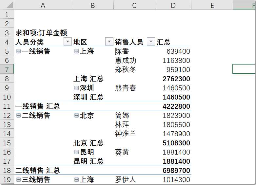Select column D header
The height and width of the screenshot is (185, 256).
pos(173,5)
